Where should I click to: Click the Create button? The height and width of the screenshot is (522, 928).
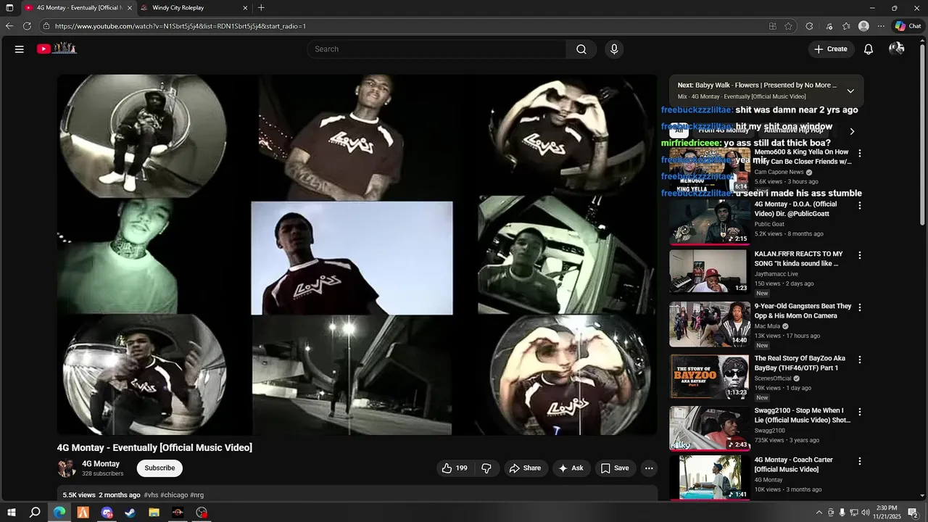(830, 49)
